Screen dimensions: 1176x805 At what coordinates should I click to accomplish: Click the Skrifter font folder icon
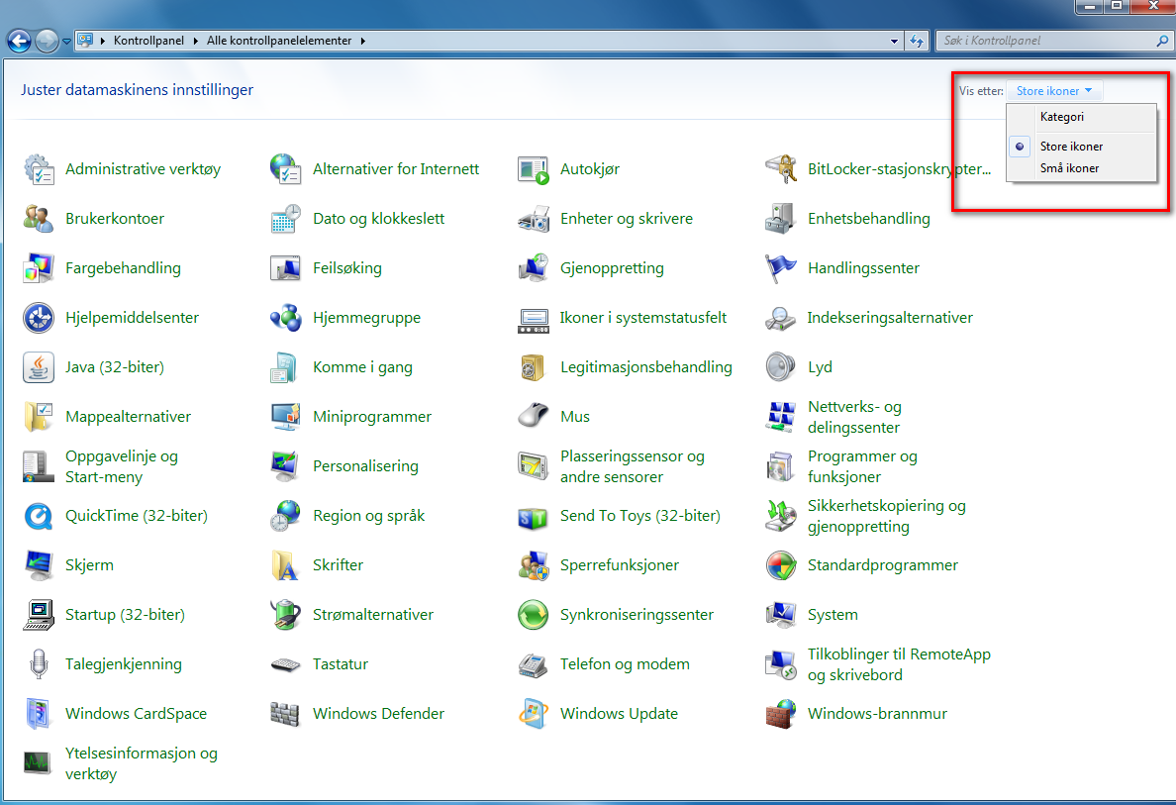coord(286,565)
